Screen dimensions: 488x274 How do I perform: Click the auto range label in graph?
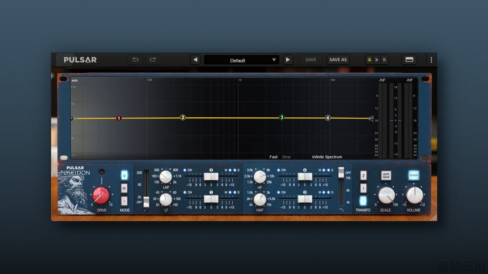click(74, 80)
